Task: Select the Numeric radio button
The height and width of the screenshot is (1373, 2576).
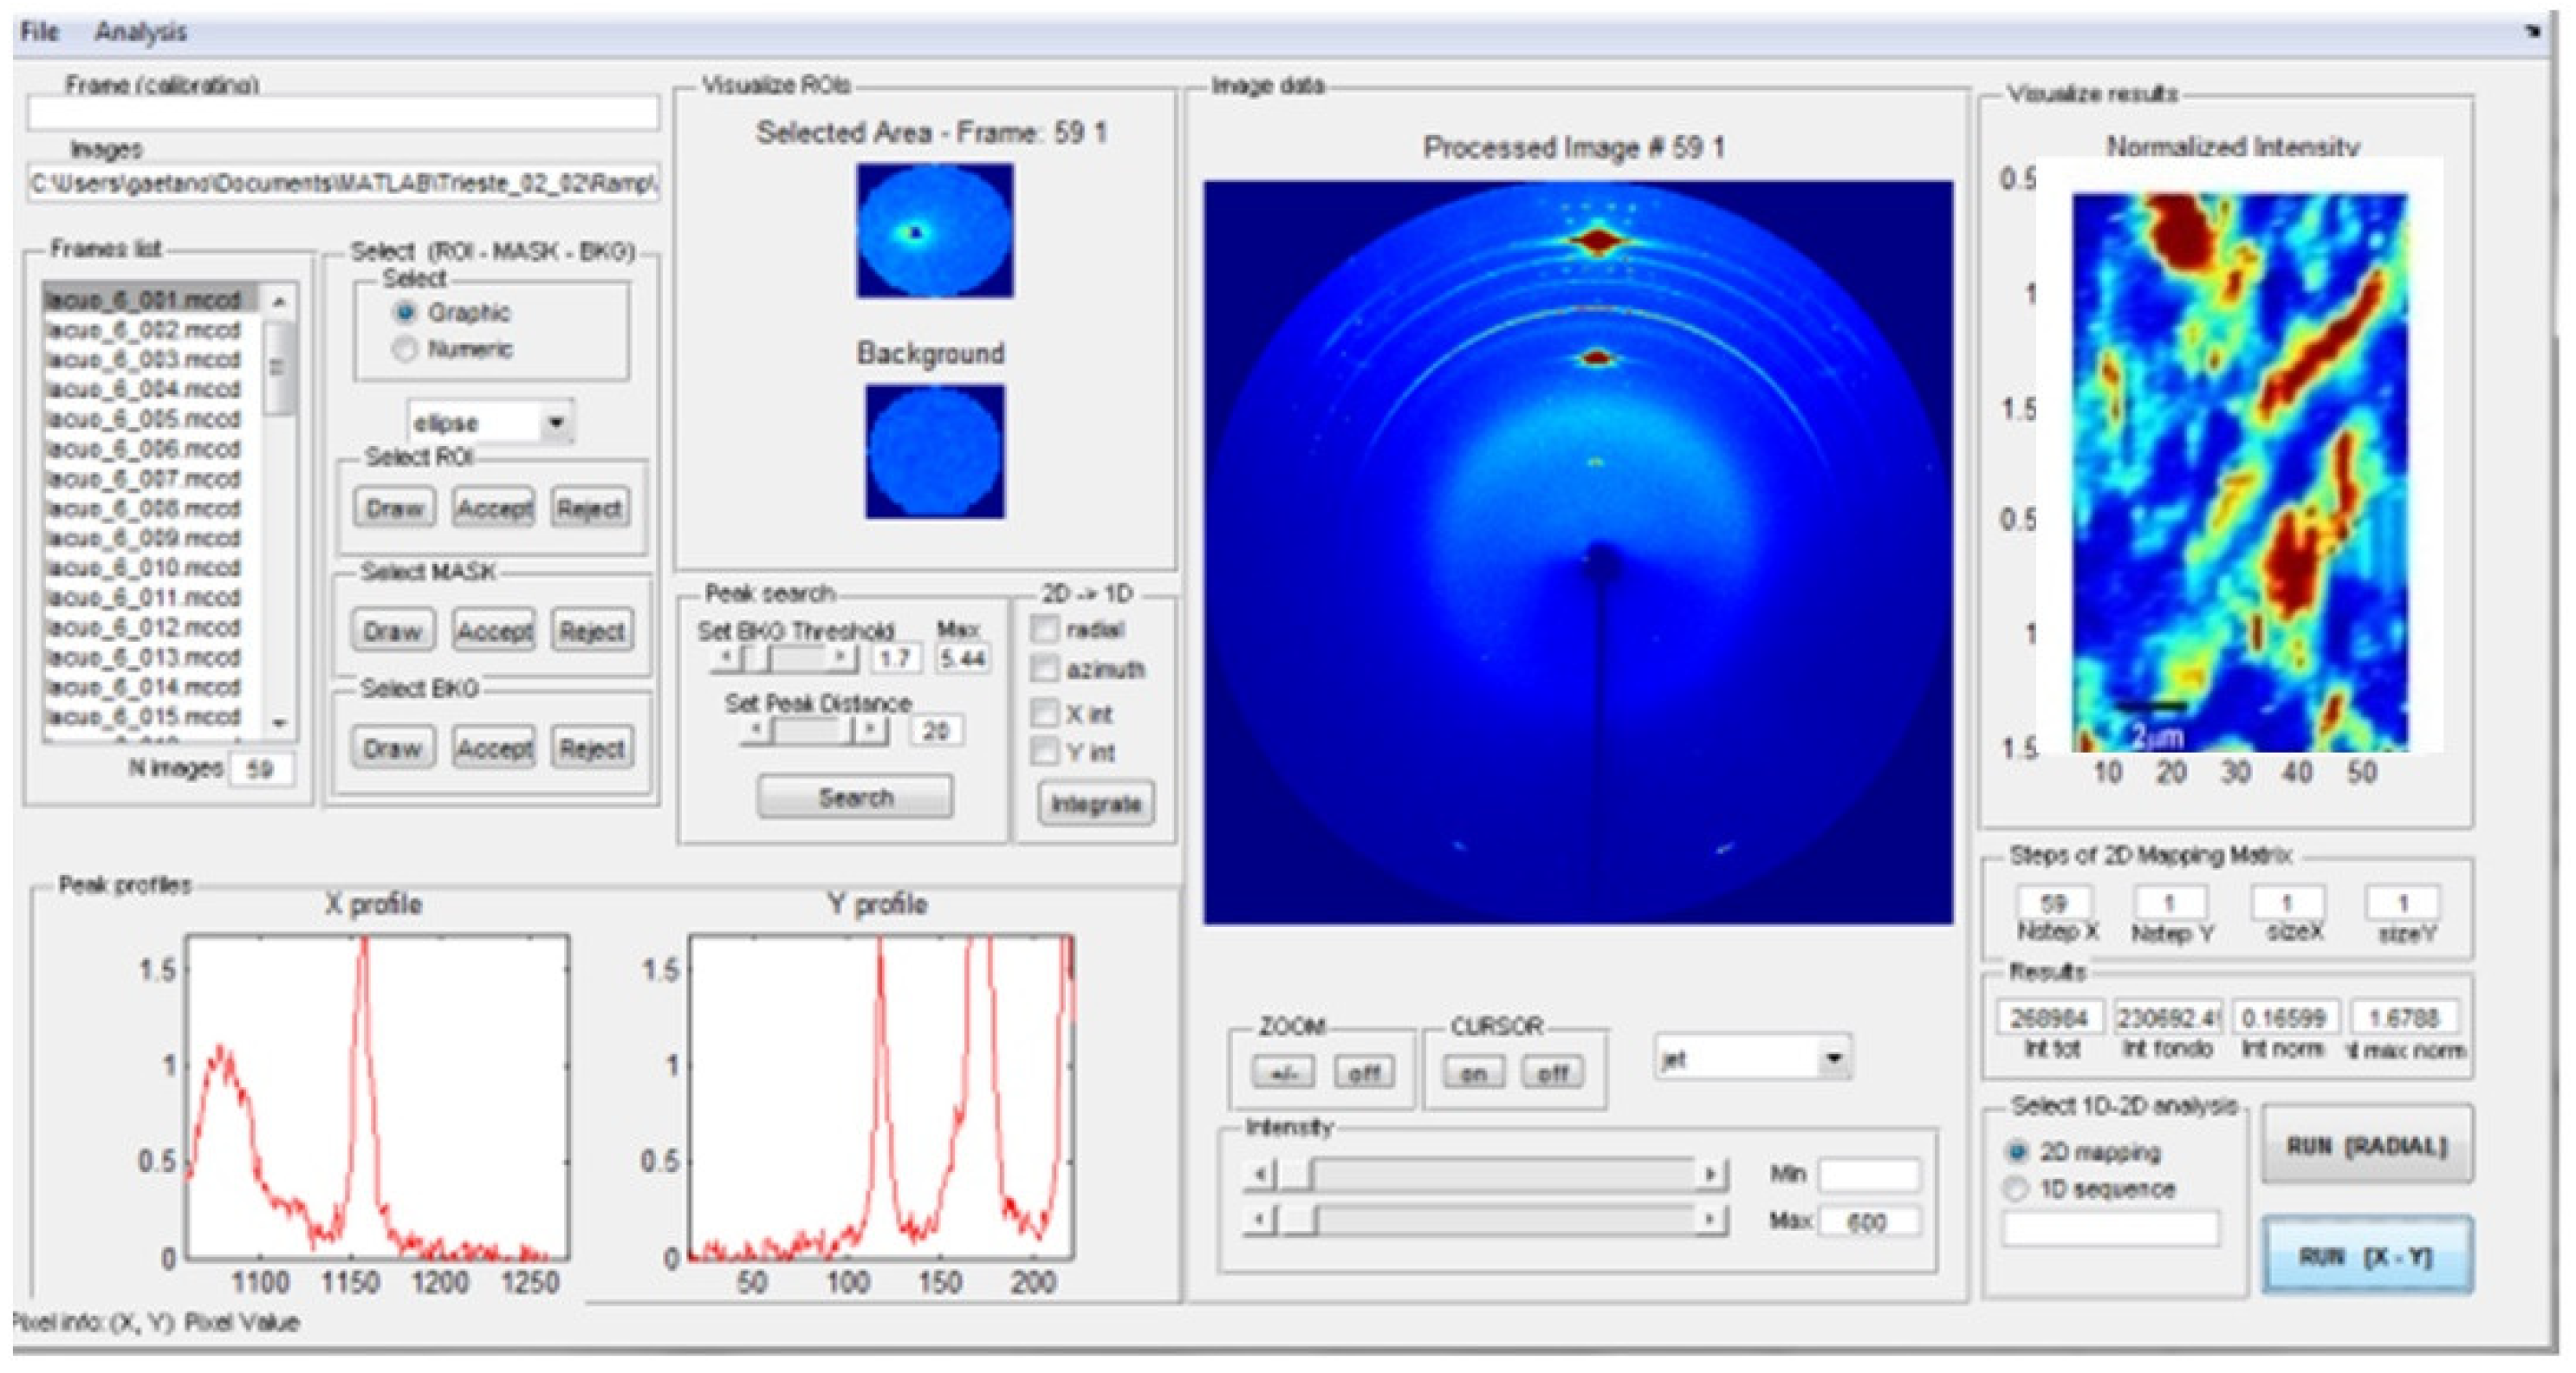Action: click(x=405, y=349)
